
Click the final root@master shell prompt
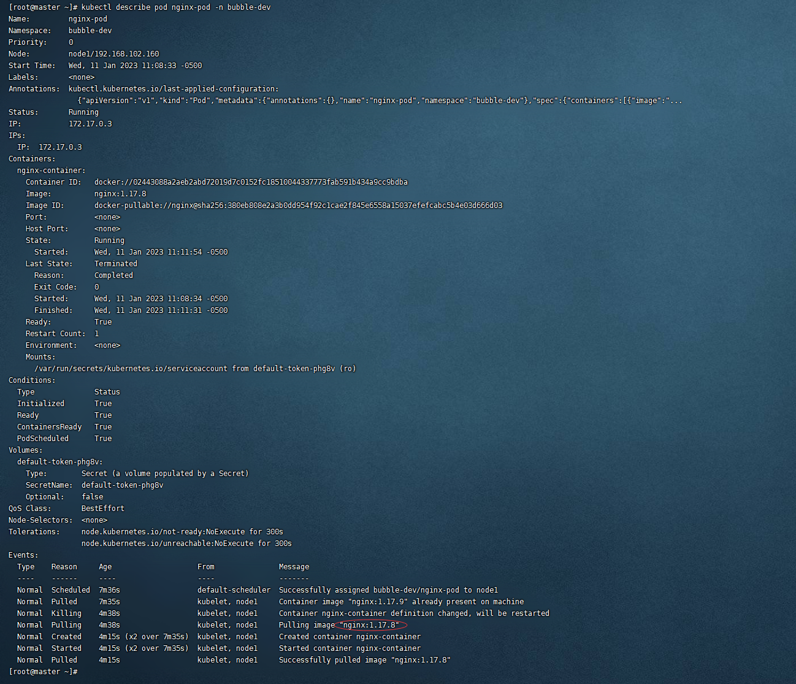coord(43,672)
